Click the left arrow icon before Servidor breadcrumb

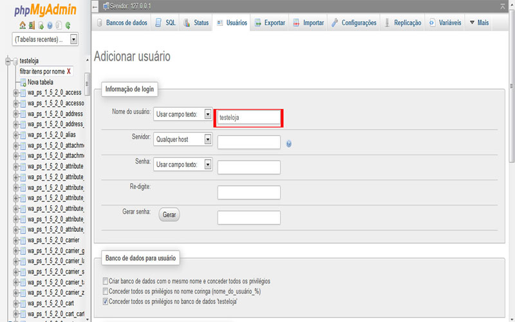point(95,6)
